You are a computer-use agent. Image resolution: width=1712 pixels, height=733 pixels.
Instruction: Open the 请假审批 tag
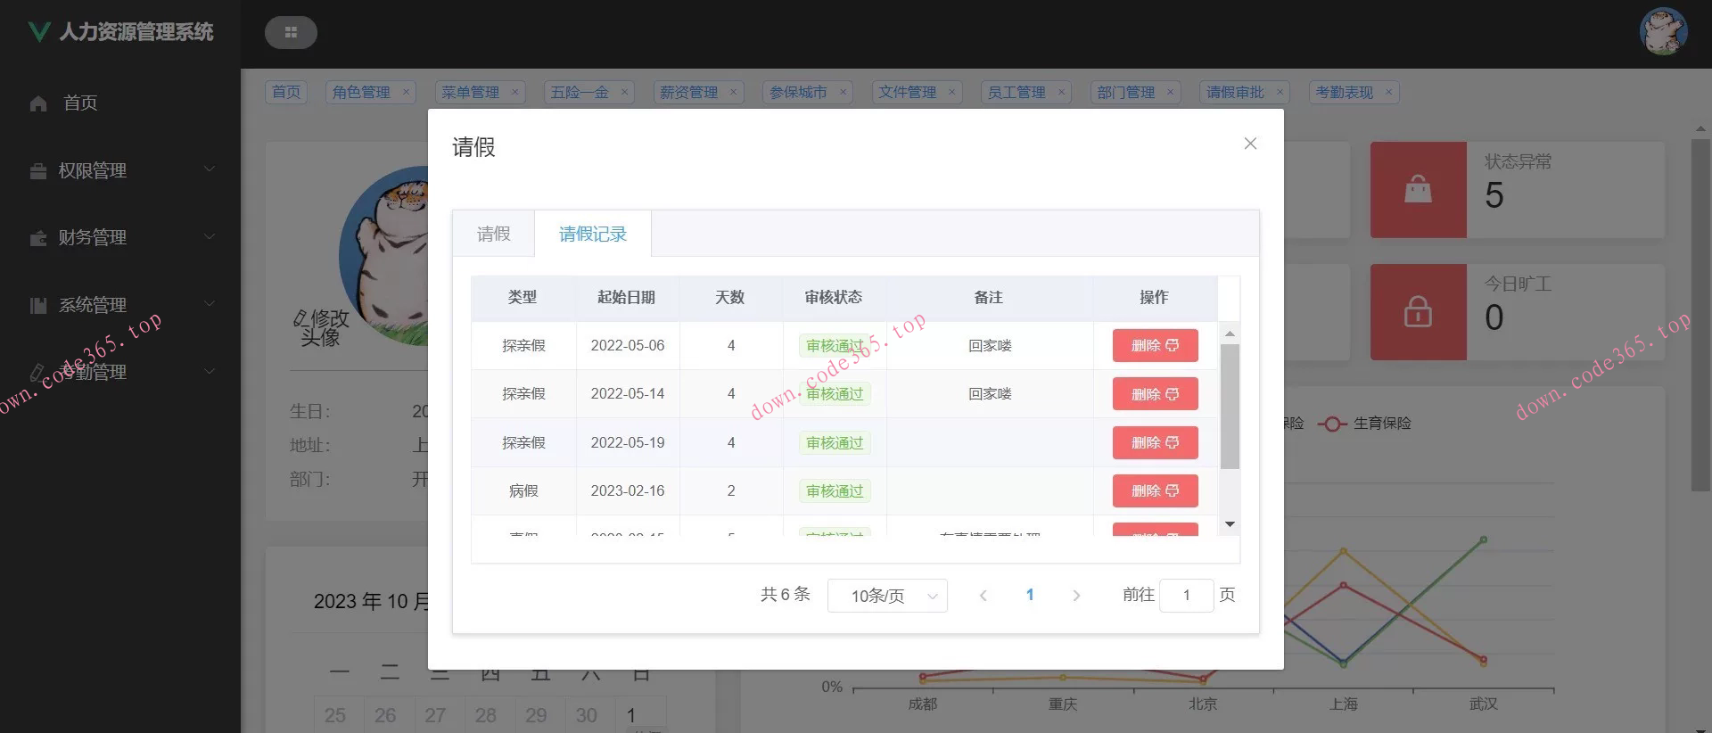1235,92
